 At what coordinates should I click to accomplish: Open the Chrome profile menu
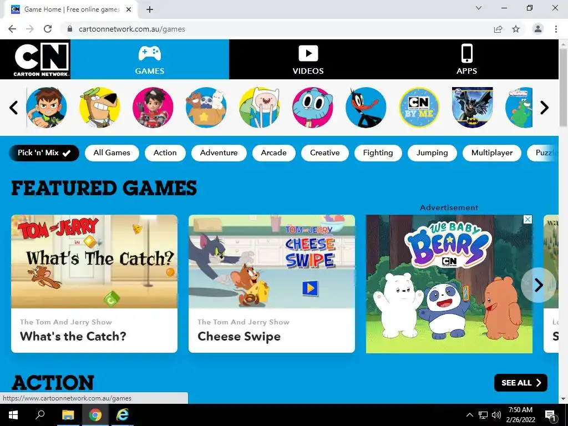[x=538, y=29]
